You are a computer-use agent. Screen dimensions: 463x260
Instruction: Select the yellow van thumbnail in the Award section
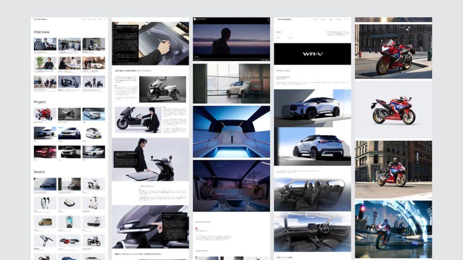[45, 222]
